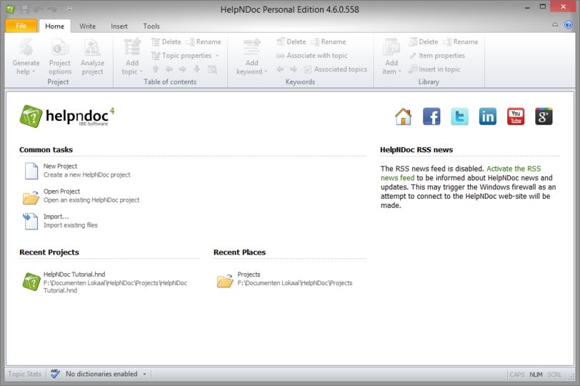Open the Facebook icon
Image resolution: width=580 pixels, height=386 pixels.
point(431,117)
